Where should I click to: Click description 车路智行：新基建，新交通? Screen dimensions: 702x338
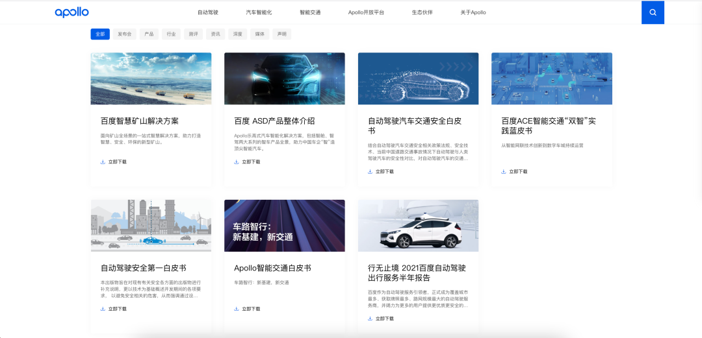[x=261, y=283]
